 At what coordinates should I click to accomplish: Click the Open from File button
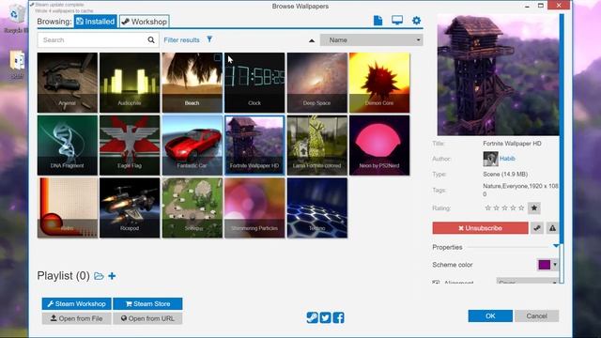77,318
